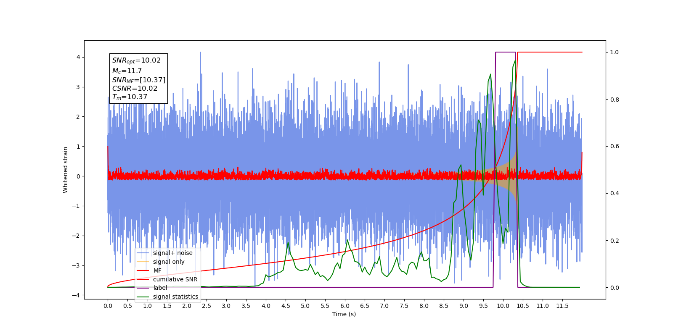Click the right y-axis tick label 0.2

click(x=615, y=241)
